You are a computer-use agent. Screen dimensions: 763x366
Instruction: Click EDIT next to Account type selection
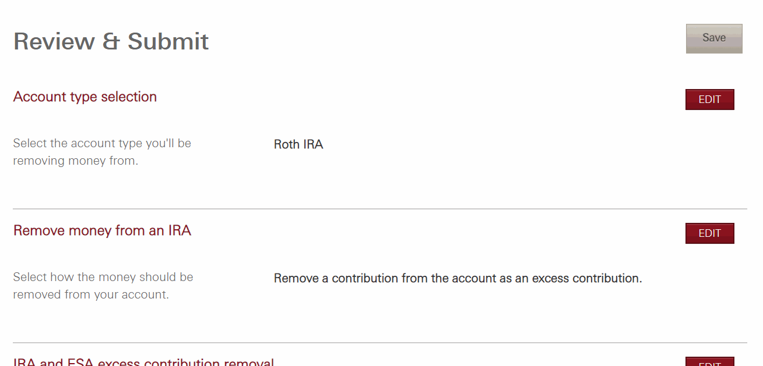[709, 99]
